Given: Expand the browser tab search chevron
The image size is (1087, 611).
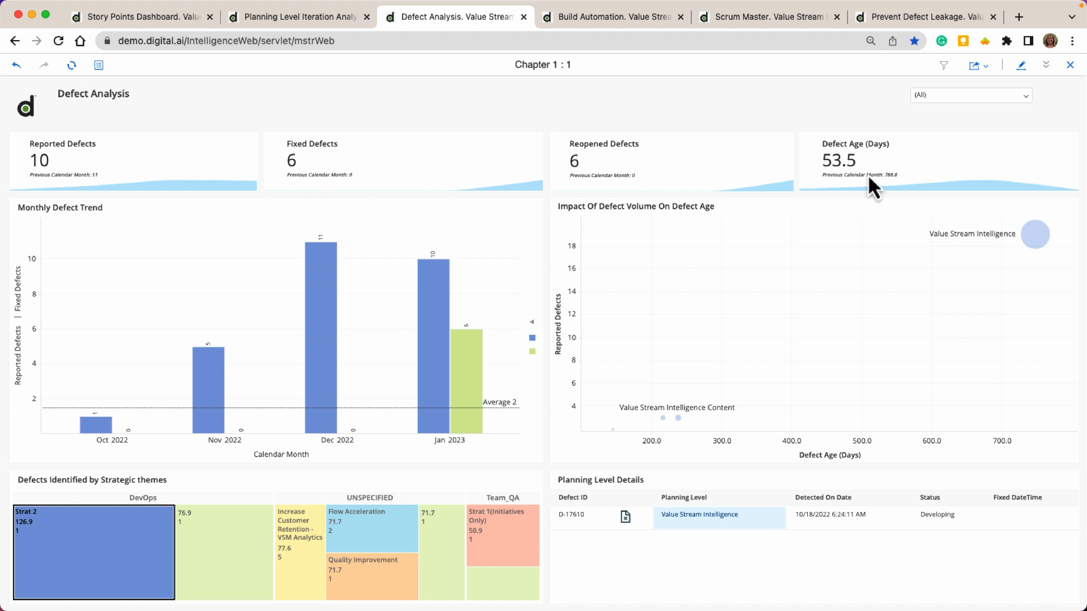Looking at the screenshot, I should pos(1071,17).
